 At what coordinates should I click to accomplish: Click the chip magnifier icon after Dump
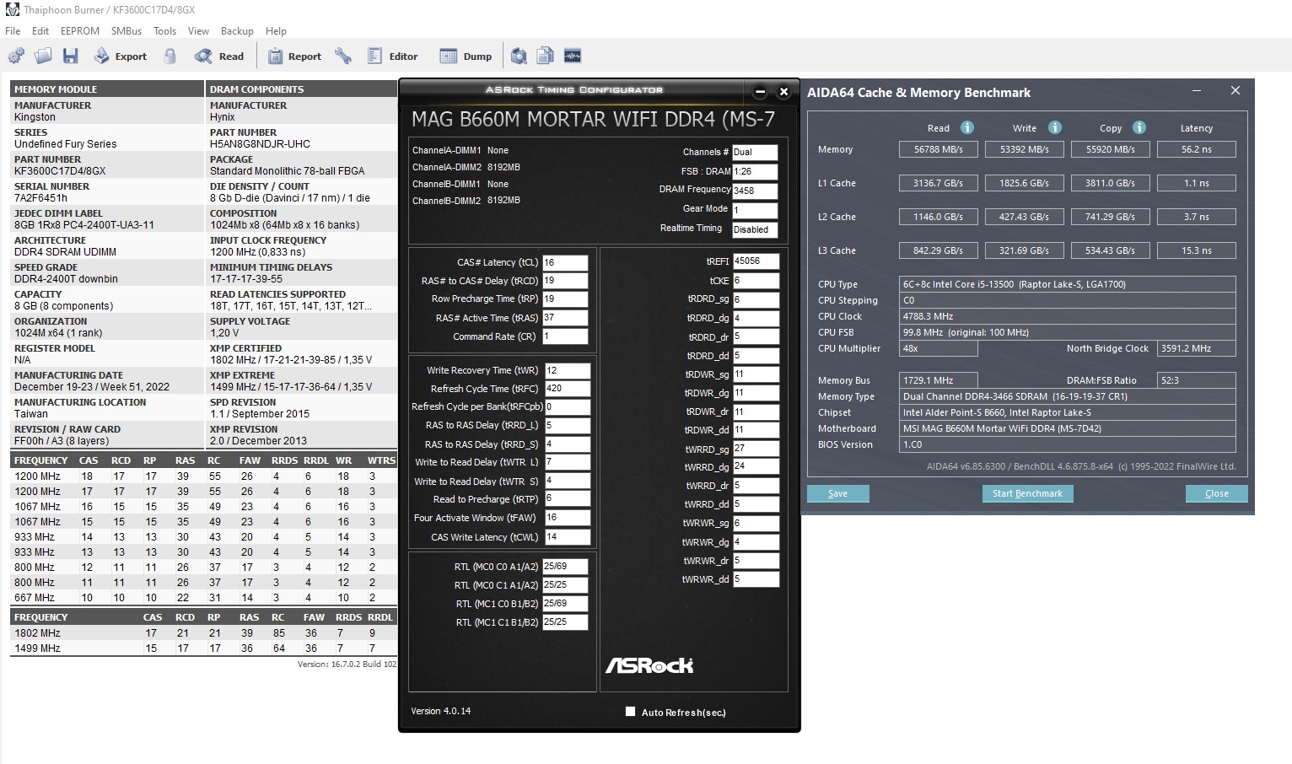pyautogui.click(x=519, y=56)
